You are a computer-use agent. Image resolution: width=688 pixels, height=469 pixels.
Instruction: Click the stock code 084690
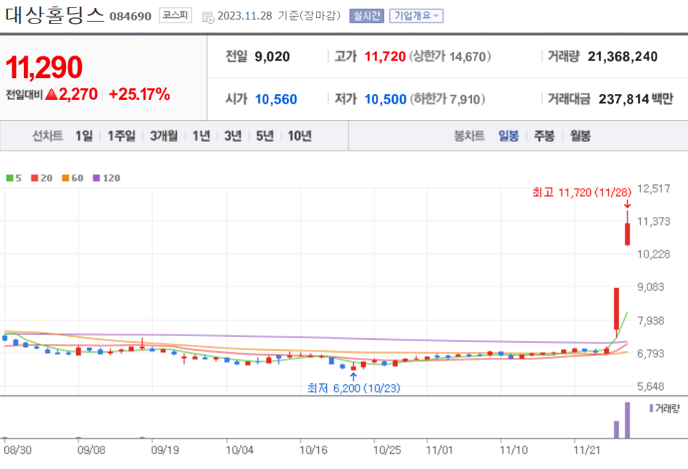point(130,17)
